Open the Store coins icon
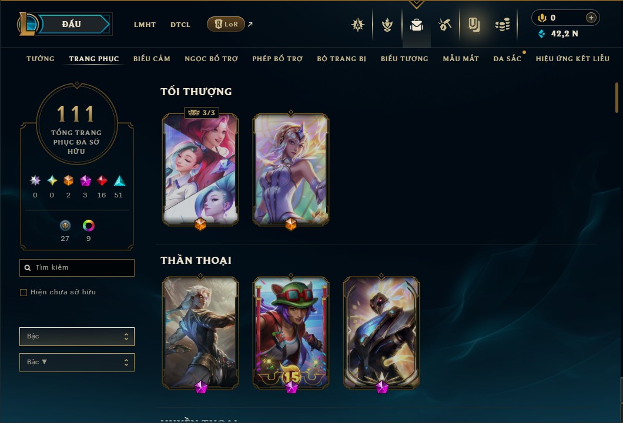This screenshot has width=623, height=423. click(503, 25)
